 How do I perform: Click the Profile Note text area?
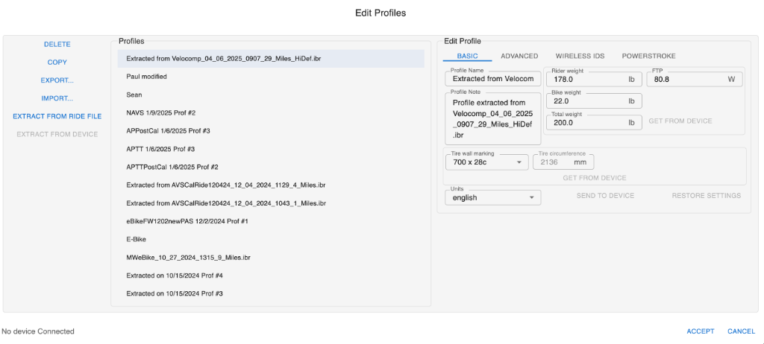[x=492, y=119]
